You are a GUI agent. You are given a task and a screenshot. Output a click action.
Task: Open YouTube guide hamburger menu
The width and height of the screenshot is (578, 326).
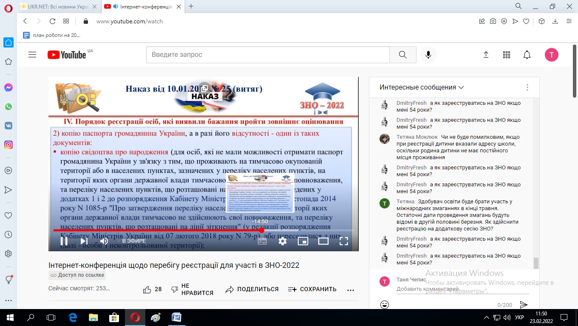click(x=32, y=55)
